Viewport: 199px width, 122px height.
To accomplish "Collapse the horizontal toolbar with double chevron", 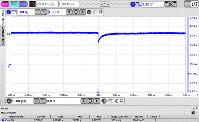I will point(116,101).
